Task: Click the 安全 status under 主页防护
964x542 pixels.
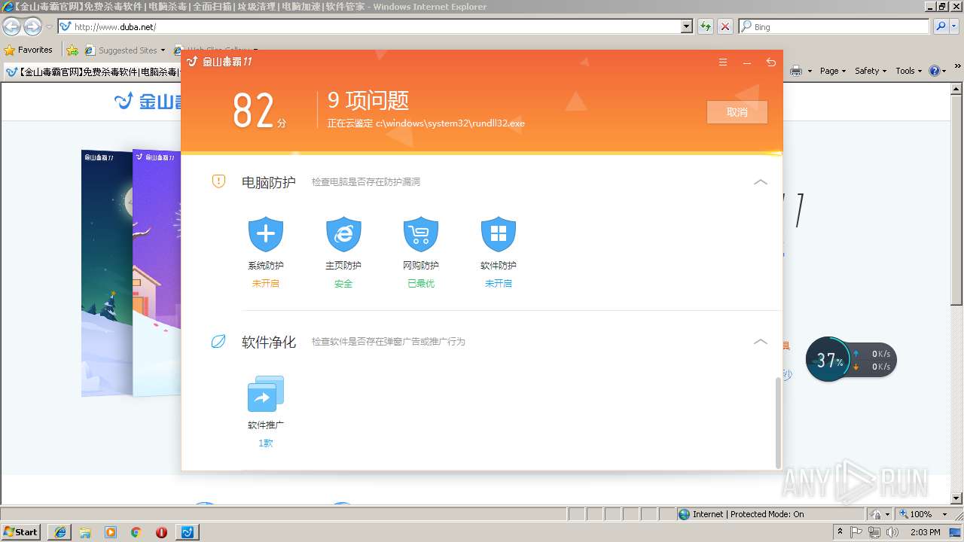Action: tap(343, 284)
